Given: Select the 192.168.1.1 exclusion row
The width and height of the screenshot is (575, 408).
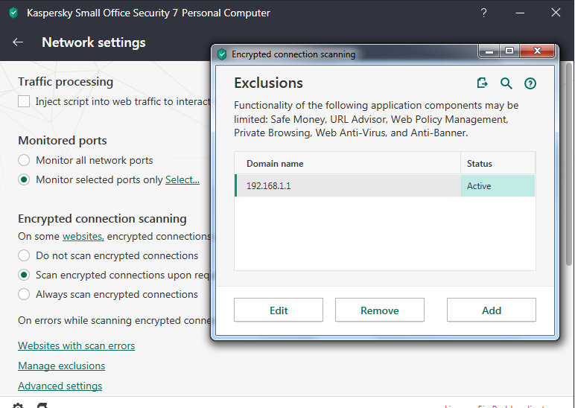Looking at the screenshot, I should coord(348,186).
